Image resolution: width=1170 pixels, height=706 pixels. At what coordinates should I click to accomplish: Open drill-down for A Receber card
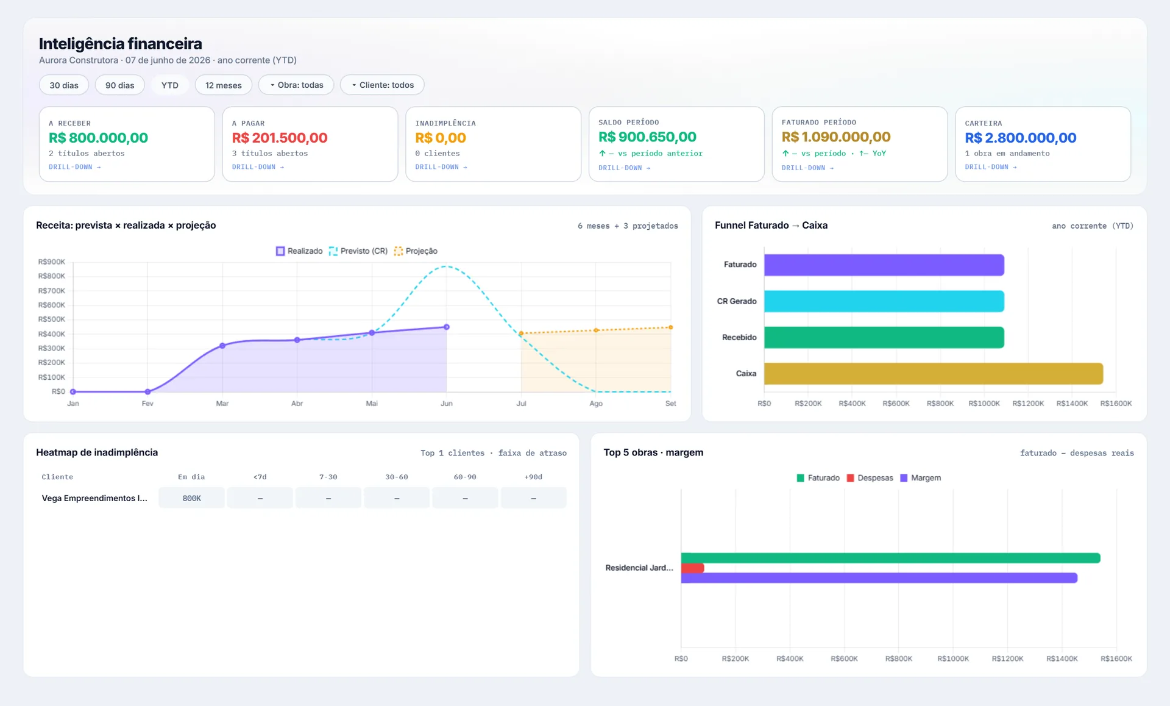tap(75, 167)
